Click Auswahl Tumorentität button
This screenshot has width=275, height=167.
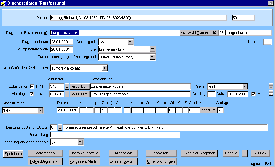pos(198,33)
